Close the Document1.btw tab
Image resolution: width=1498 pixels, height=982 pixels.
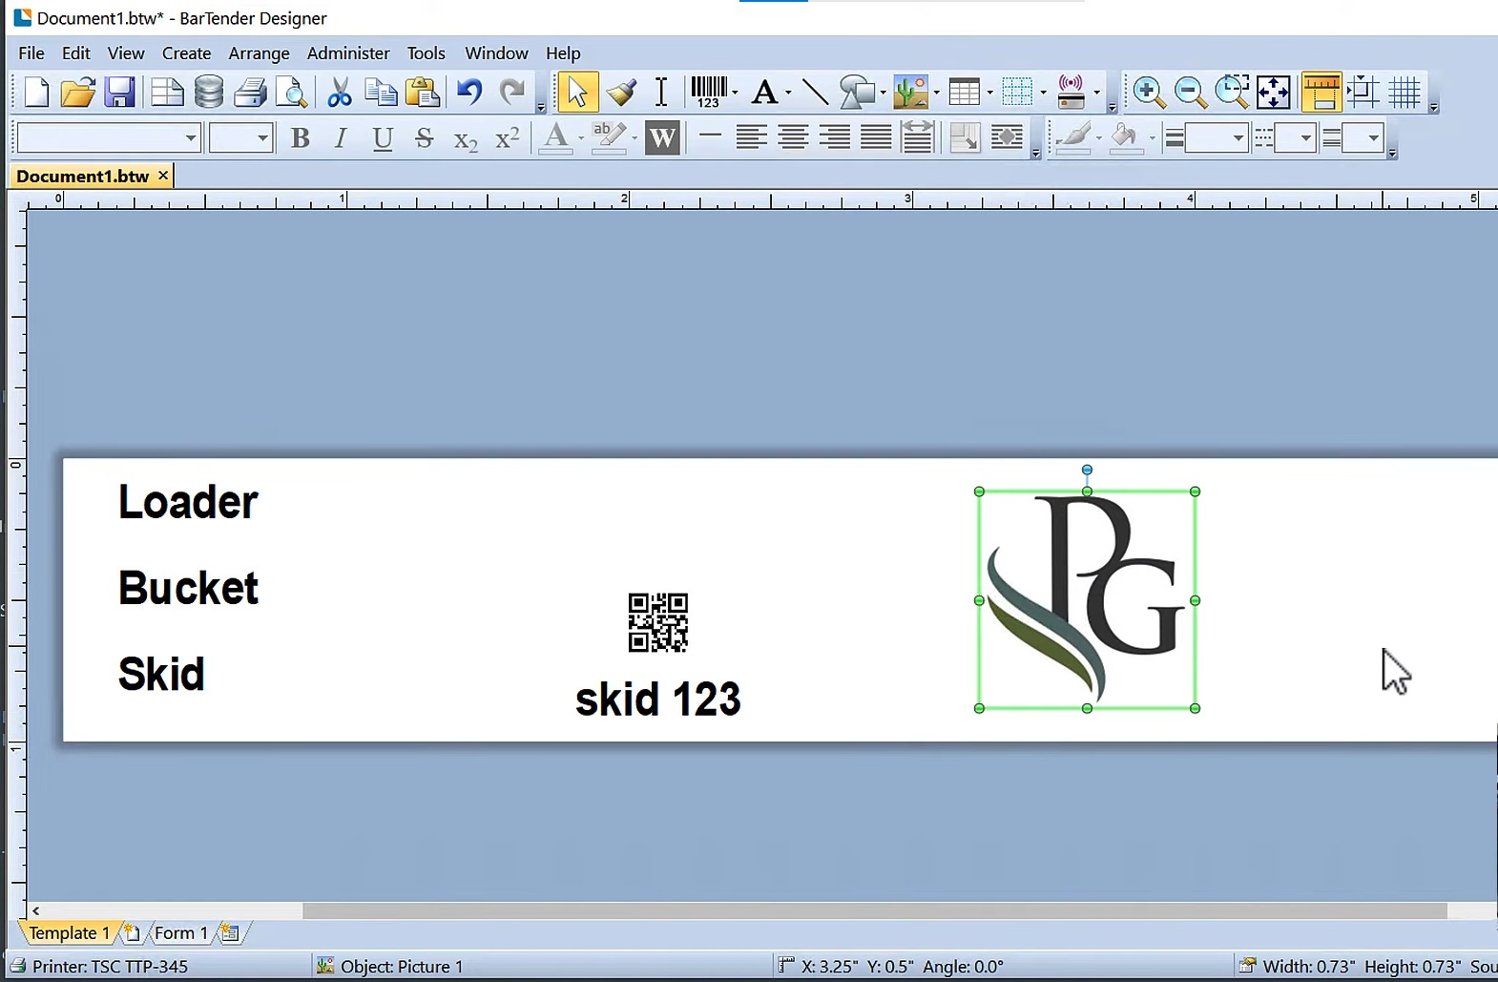click(163, 176)
